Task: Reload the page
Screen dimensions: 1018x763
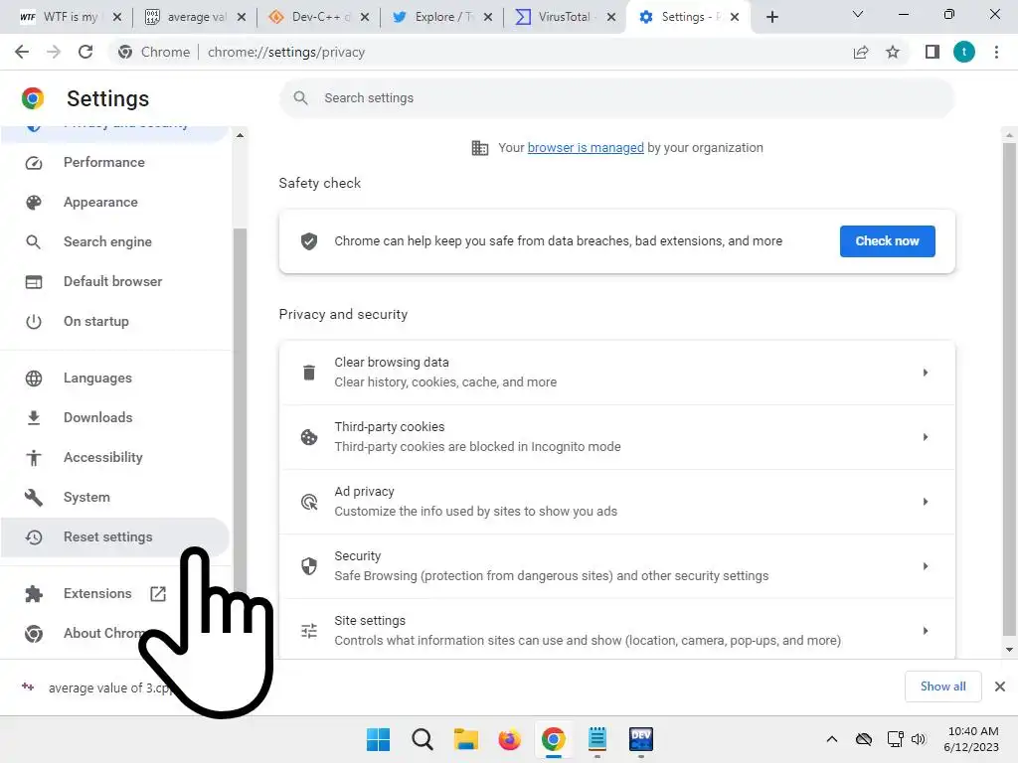Action: tap(85, 52)
